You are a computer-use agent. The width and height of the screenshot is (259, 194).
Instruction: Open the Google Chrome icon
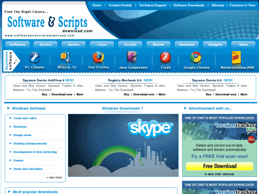[196, 57]
